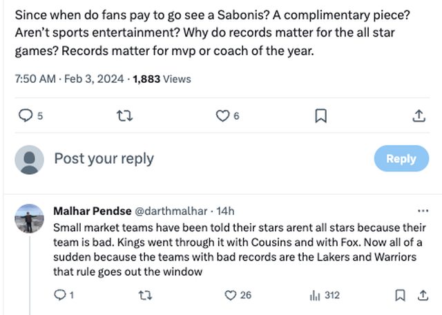Reply to Malhar Pendse's comment
Screen dimensions: 442x315
(59, 296)
